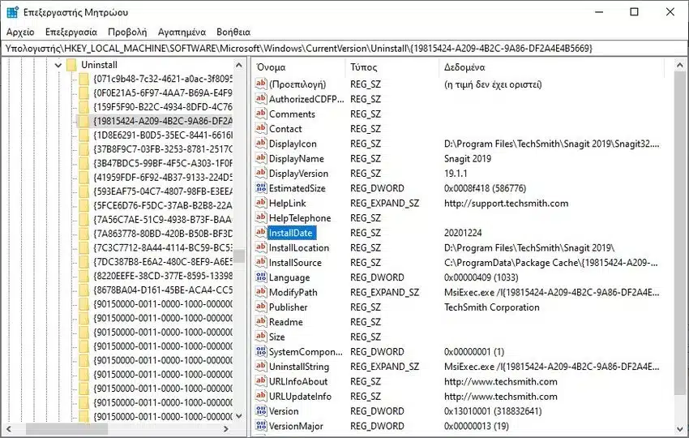Image resolution: width=689 pixels, height=438 pixels.
Task: Select the Publisher value
Action: pyautogui.click(x=289, y=307)
